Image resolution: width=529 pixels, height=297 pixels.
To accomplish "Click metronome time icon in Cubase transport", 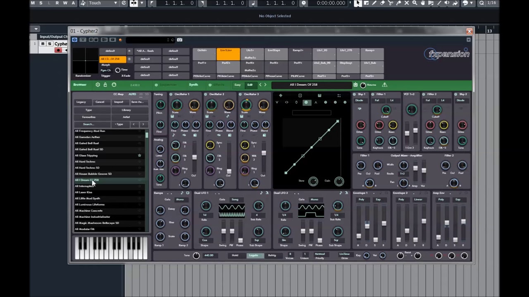I will pos(304,3).
